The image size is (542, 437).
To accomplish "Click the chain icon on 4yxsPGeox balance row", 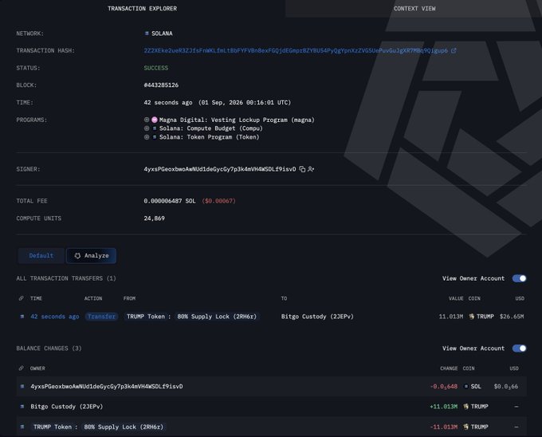I will tap(22, 386).
